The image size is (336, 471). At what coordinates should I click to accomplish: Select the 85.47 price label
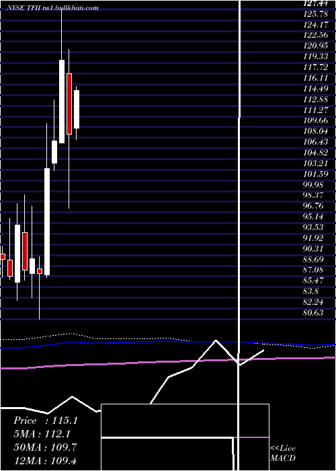coord(314,281)
